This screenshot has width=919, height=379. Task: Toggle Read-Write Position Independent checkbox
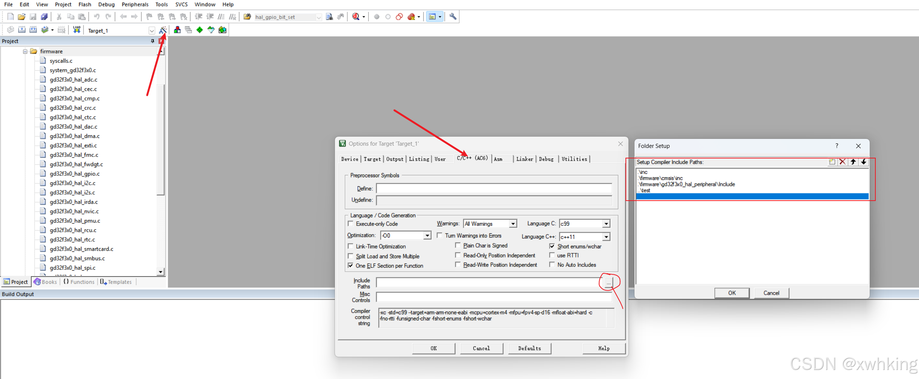(458, 265)
